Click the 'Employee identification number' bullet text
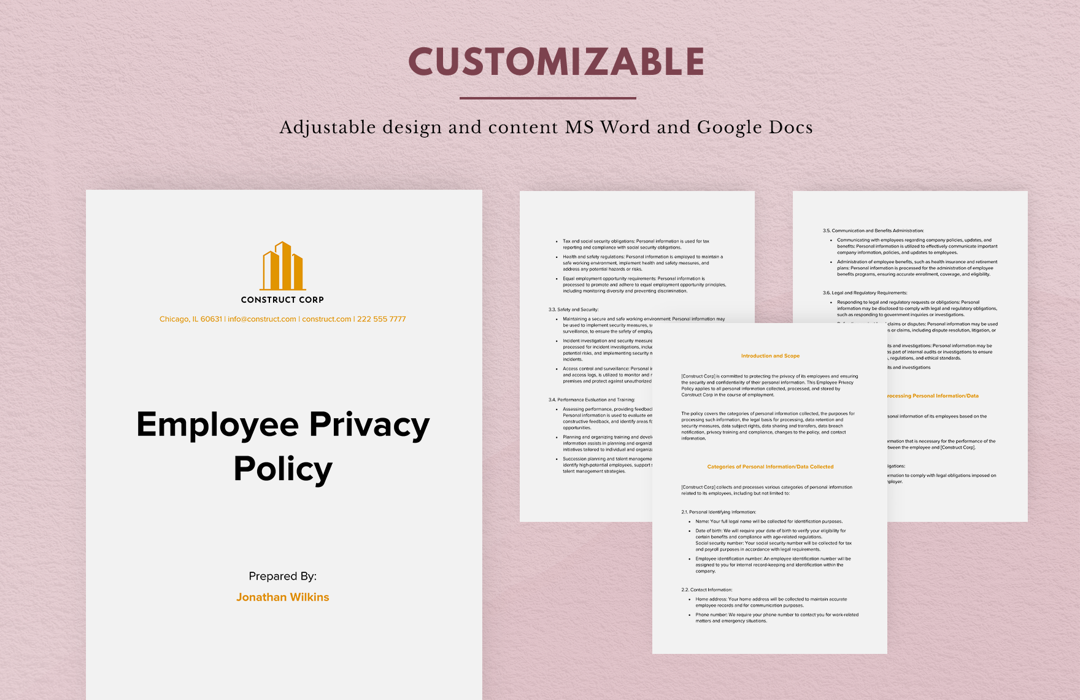This screenshot has width=1080, height=700. click(x=773, y=565)
